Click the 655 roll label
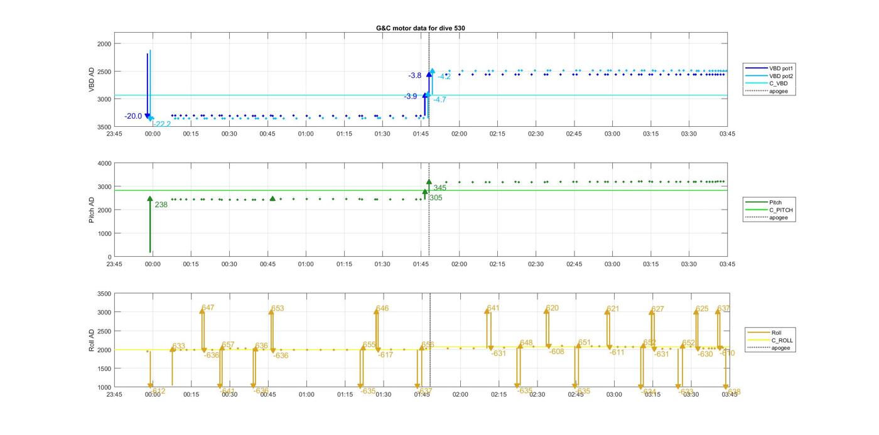 (x=369, y=345)
